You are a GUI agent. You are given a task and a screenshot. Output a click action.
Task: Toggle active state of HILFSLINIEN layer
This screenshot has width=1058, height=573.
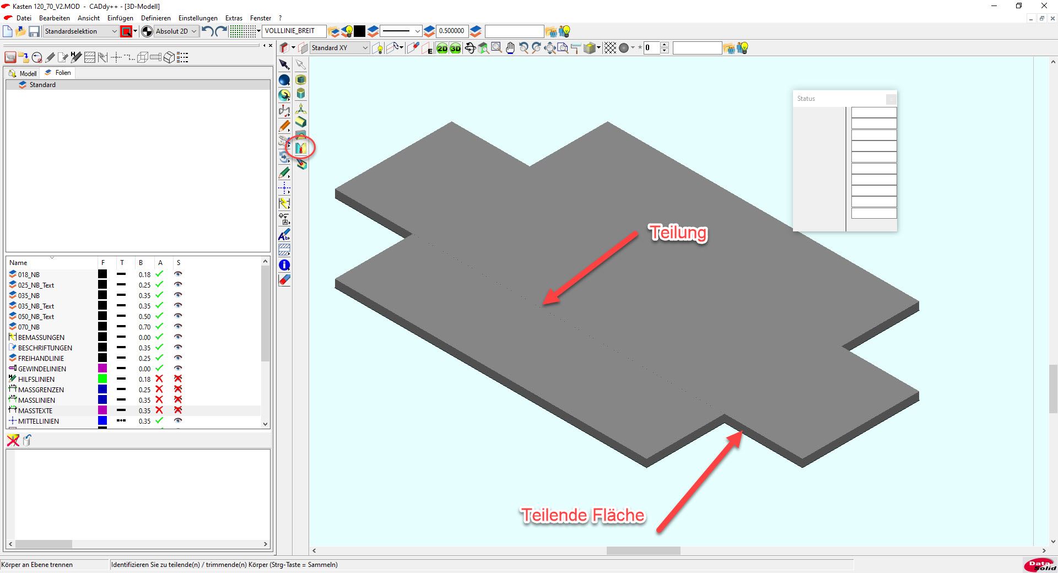159,379
